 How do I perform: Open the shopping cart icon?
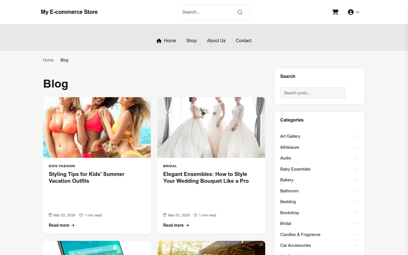pyautogui.click(x=335, y=12)
